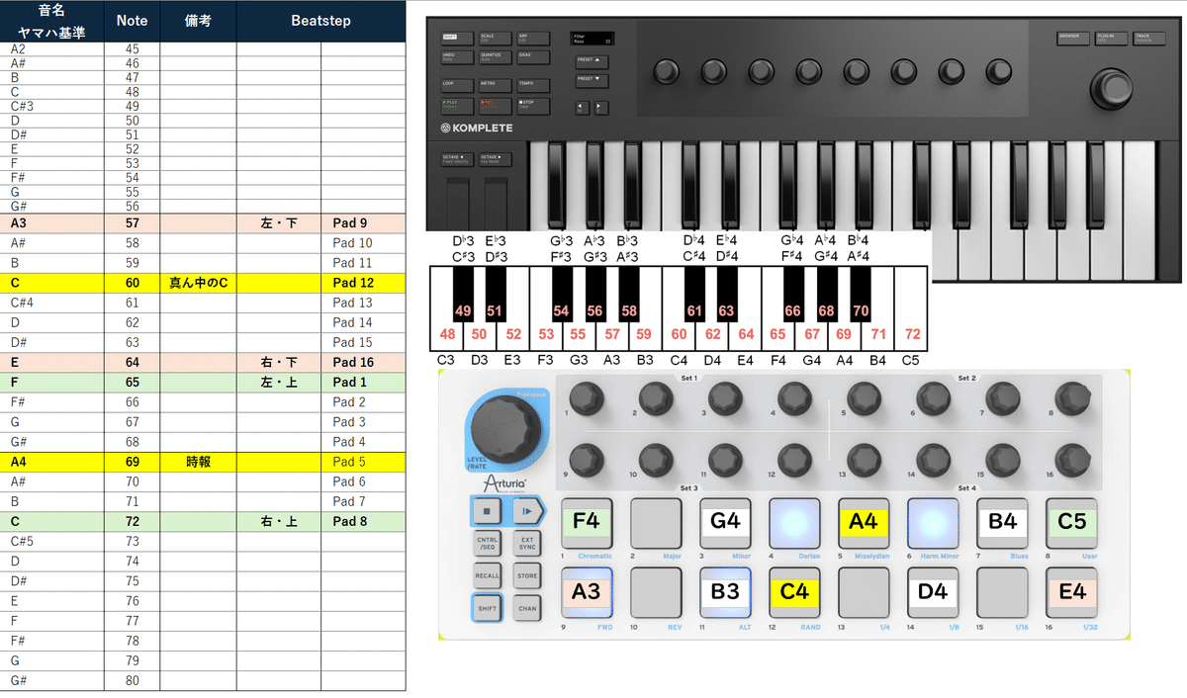Click the Beatstep play/pause button

point(527,511)
